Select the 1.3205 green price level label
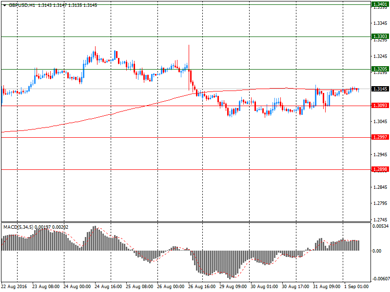The height and width of the screenshot is (292, 390). point(380,69)
